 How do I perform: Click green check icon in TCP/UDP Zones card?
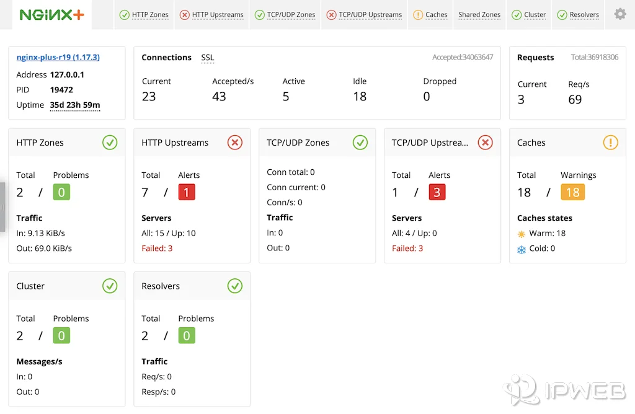[x=360, y=143]
